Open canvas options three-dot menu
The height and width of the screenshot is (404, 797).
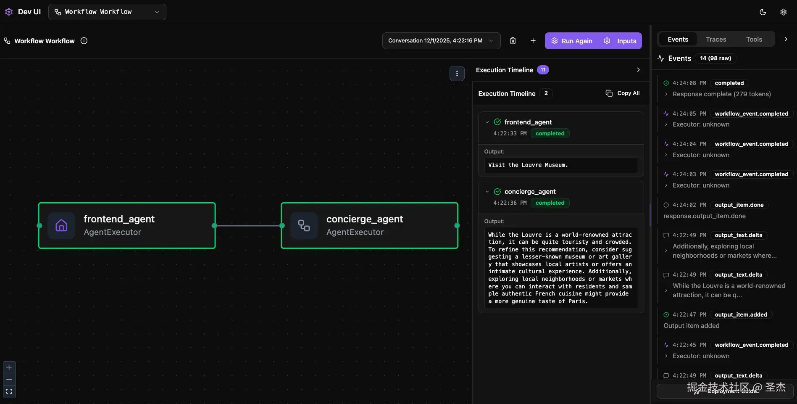[x=457, y=74]
